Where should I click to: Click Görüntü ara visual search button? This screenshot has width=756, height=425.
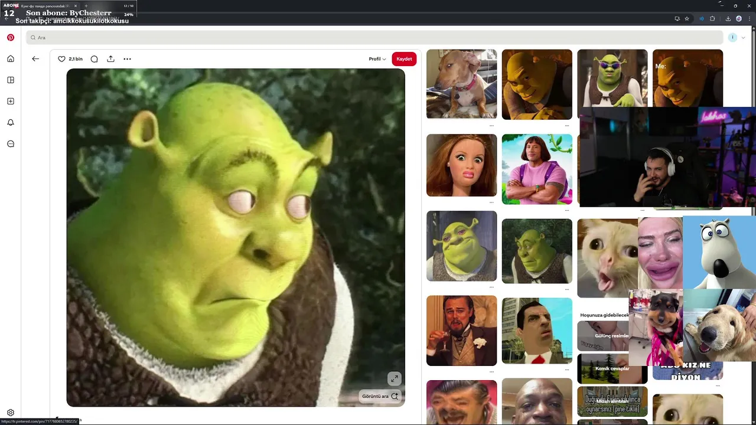click(380, 396)
